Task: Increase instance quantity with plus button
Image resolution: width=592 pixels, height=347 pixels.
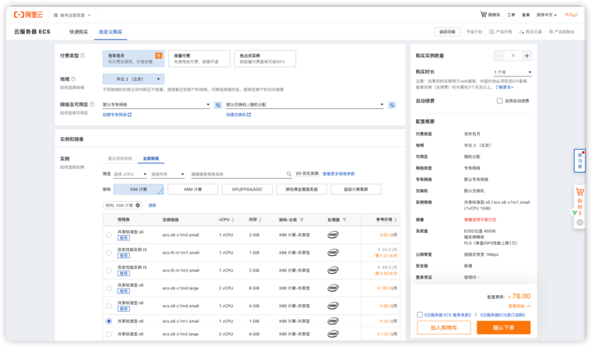Action: 527,56
